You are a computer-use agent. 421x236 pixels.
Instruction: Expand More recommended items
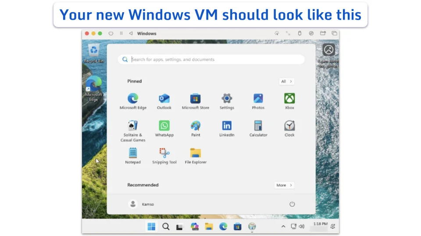[x=284, y=185]
